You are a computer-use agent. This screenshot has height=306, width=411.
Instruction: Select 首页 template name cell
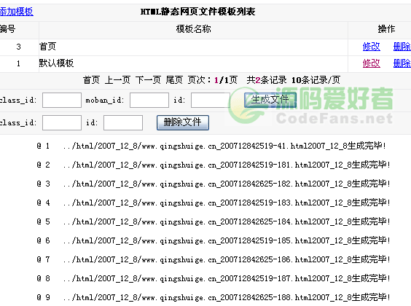pyautogui.click(x=193, y=47)
